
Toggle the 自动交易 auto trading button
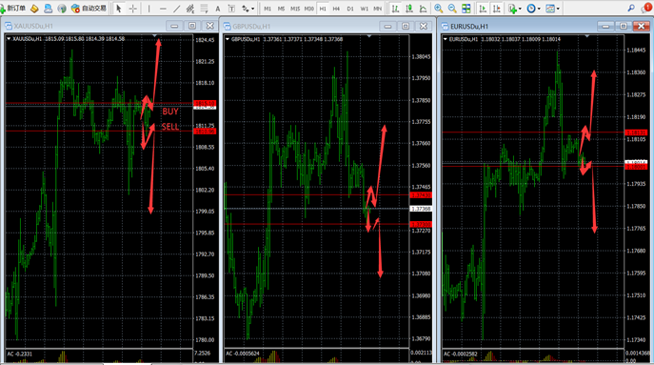coord(89,9)
